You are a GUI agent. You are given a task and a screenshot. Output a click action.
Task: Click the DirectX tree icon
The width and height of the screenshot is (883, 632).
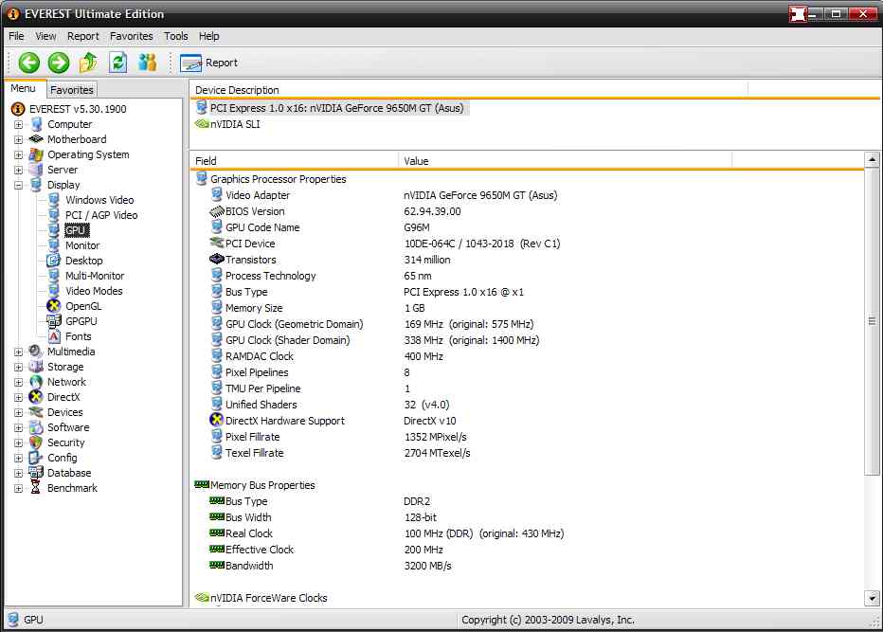click(35, 397)
